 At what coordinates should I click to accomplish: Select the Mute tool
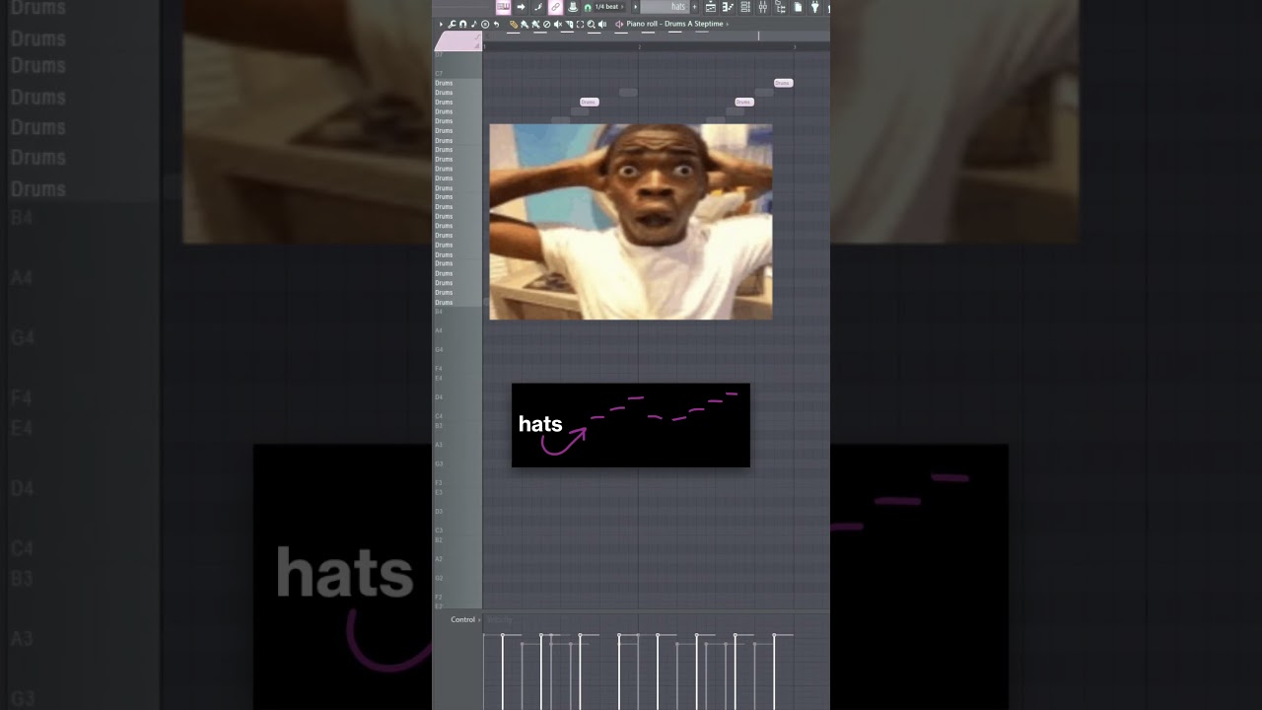coord(558,24)
